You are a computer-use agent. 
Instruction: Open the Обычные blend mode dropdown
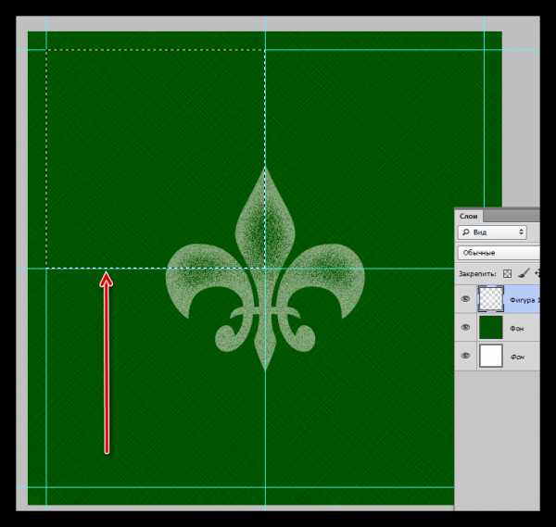tap(499, 252)
